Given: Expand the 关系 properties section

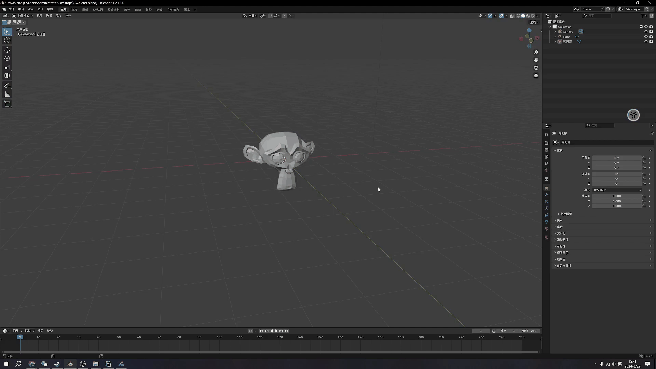Looking at the screenshot, I should tap(560, 220).
